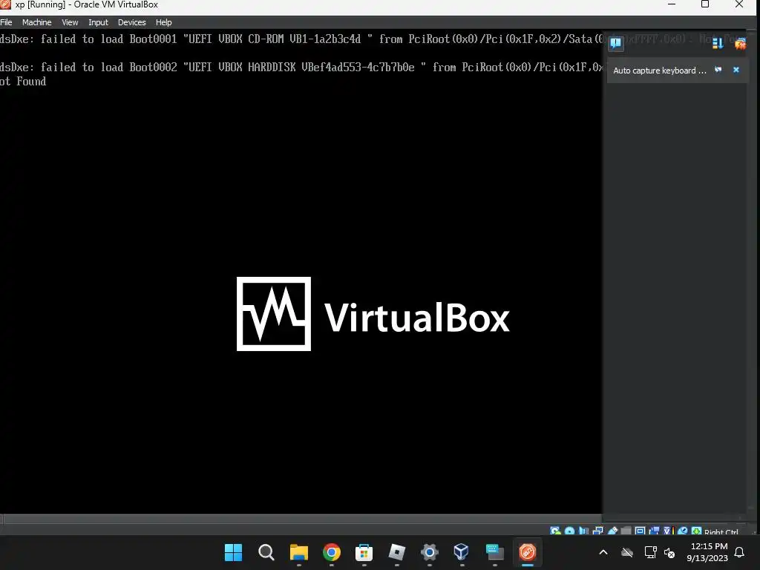
Task: Dismiss the Auto capture keyboard notification
Action: coord(736,70)
